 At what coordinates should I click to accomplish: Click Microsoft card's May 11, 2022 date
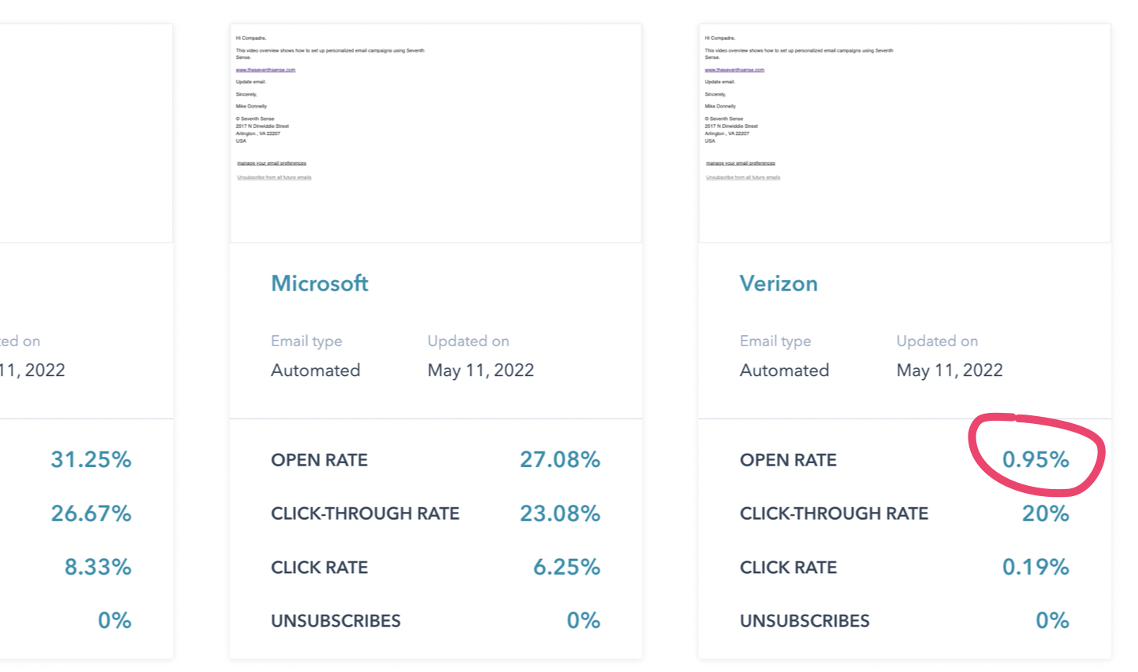coord(480,371)
